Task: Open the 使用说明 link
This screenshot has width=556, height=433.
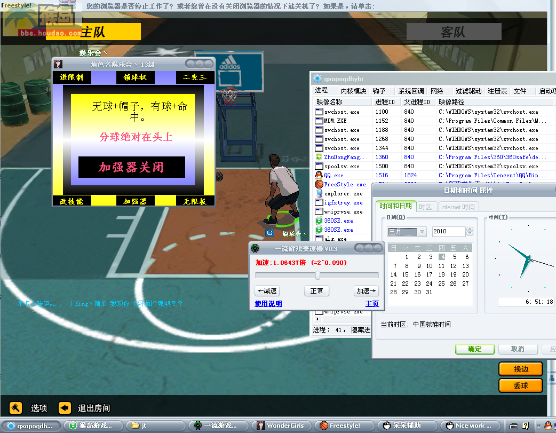Action: coord(268,304)
